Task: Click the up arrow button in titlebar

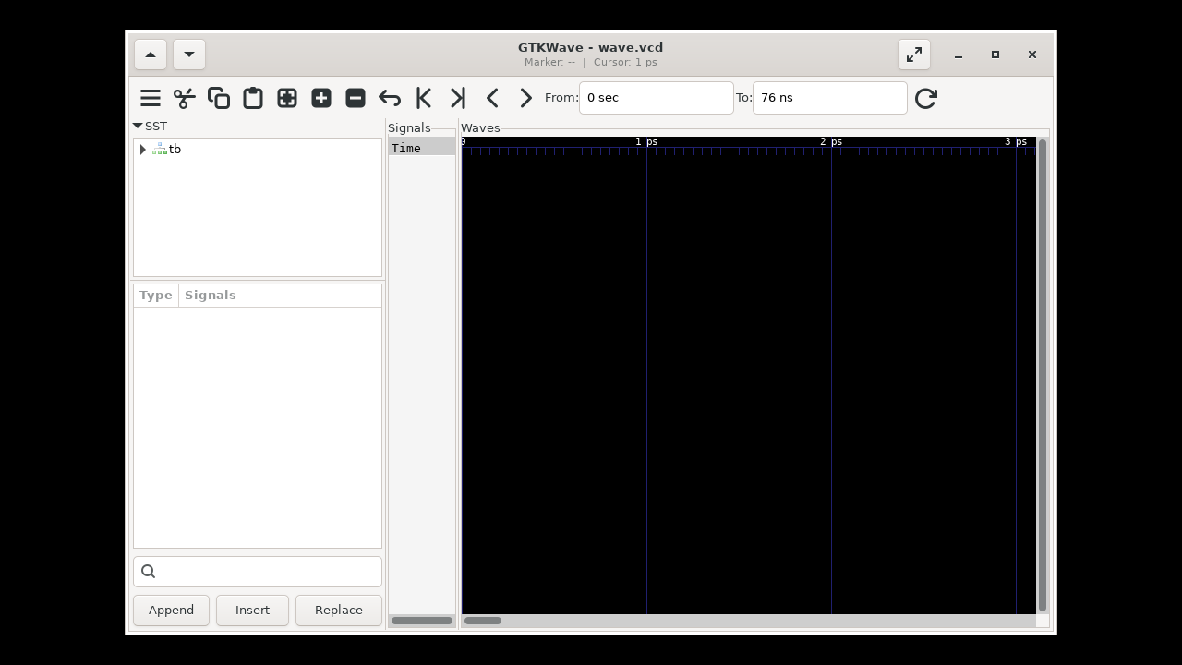Action: [x=151, y=54]
